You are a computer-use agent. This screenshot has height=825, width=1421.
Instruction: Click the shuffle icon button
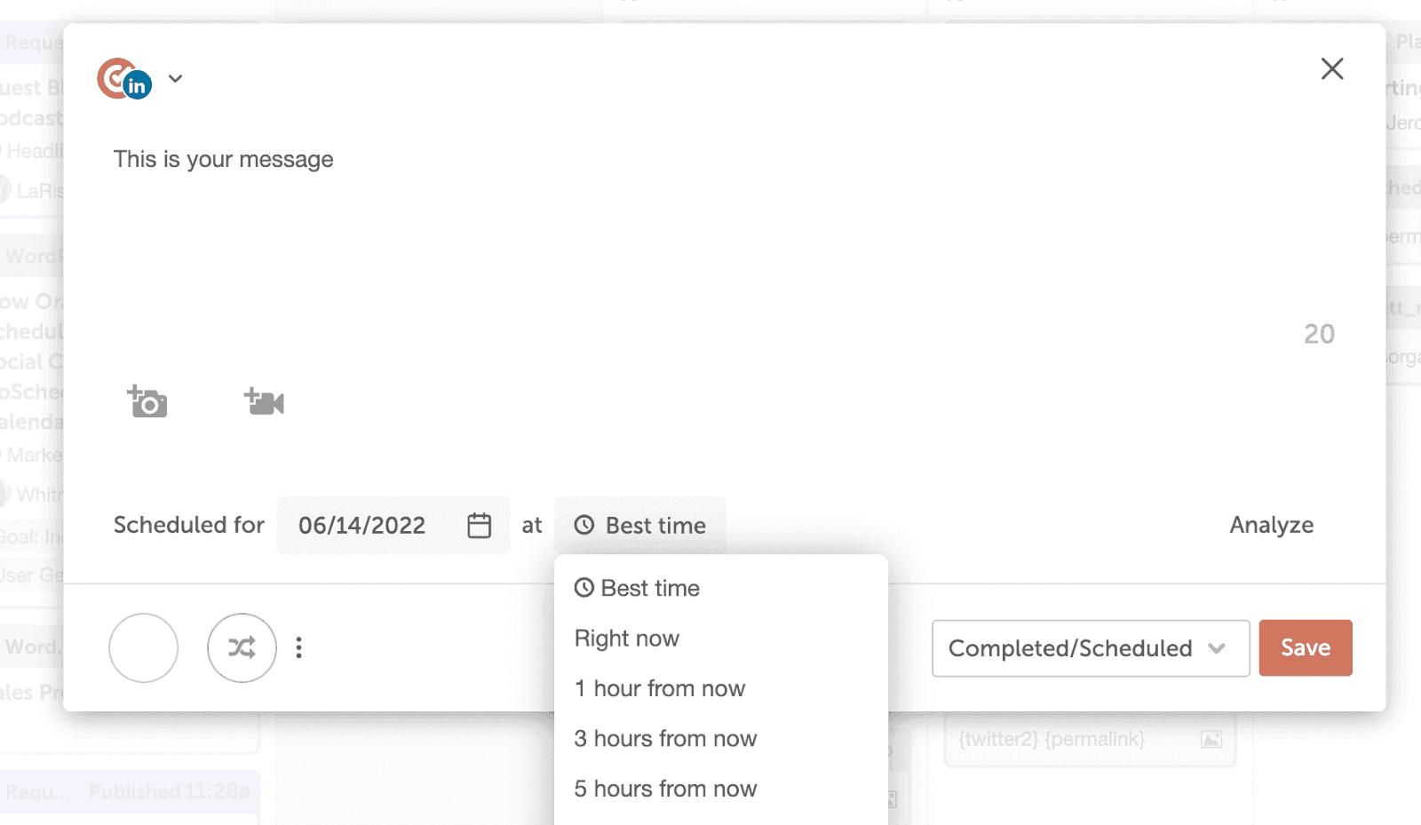click(242, 648)
